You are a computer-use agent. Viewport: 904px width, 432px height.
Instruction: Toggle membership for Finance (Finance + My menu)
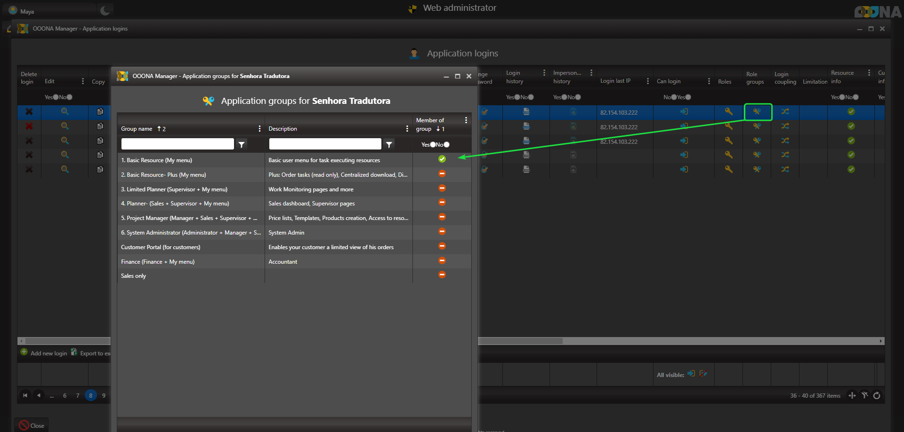[x=442, y=260]
